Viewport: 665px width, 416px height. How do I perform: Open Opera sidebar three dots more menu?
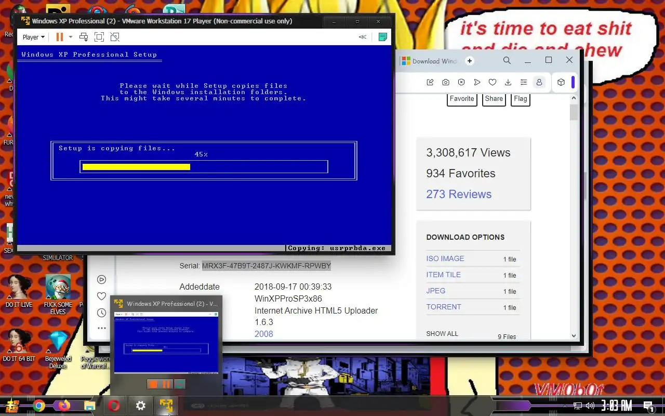[x=101, y=328]
